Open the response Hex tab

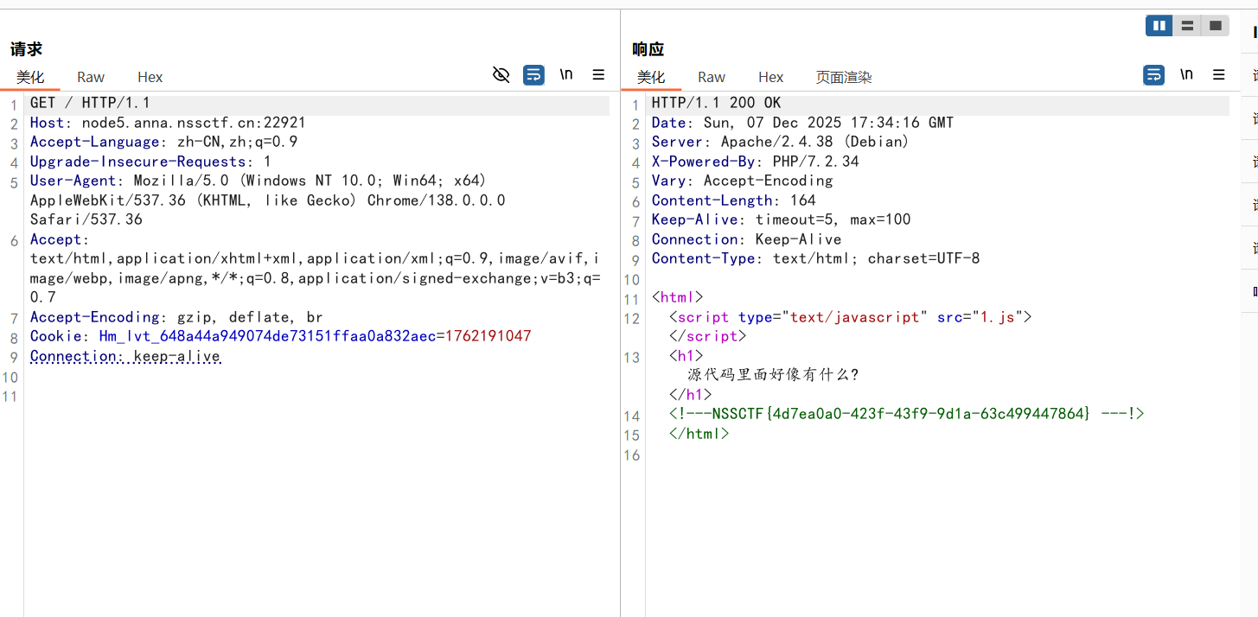(x=770, y=77)
